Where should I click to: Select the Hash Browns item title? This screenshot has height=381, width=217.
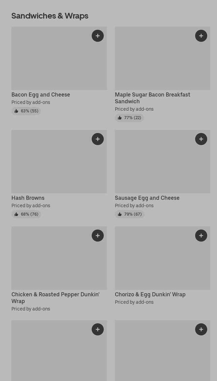pyautogui.click(x=28, y=198)
